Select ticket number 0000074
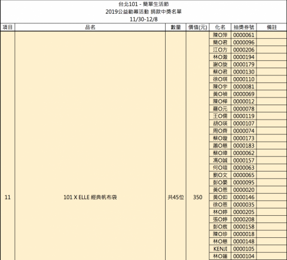This screenshot has height=260, width=287. tap(244, 131)
